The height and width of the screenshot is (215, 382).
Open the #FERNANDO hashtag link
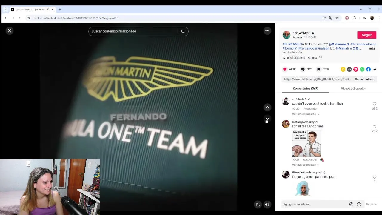[292, 44]
